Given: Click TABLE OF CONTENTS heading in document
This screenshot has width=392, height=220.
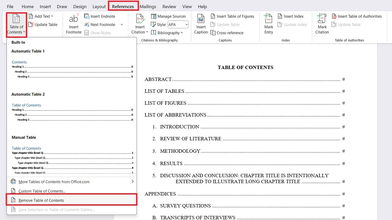Looking at the screenshot, I should [x=245, y=67].
